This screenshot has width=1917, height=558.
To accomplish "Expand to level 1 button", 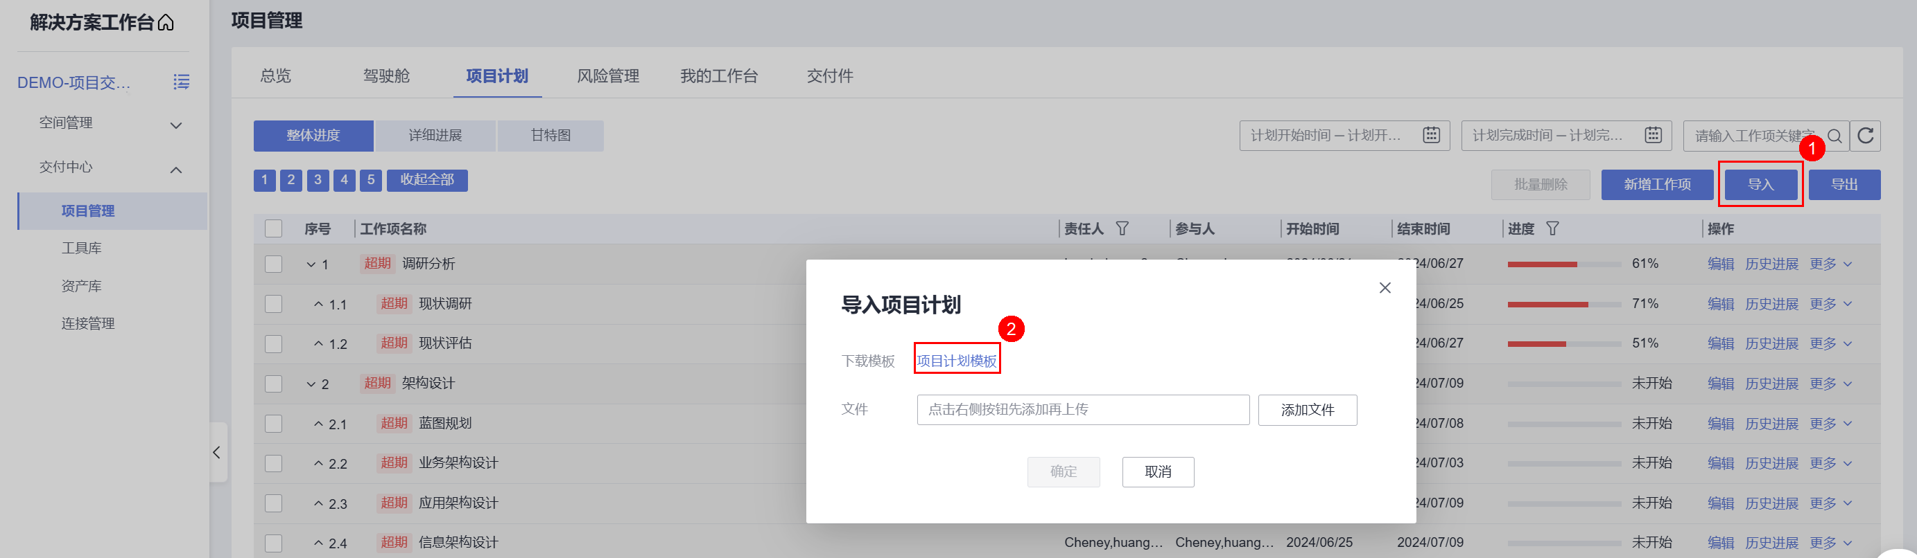I will click(264, 180).
